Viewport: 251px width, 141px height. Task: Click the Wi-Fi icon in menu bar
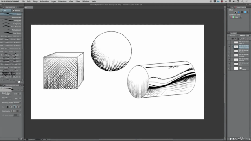pos(230,2)
